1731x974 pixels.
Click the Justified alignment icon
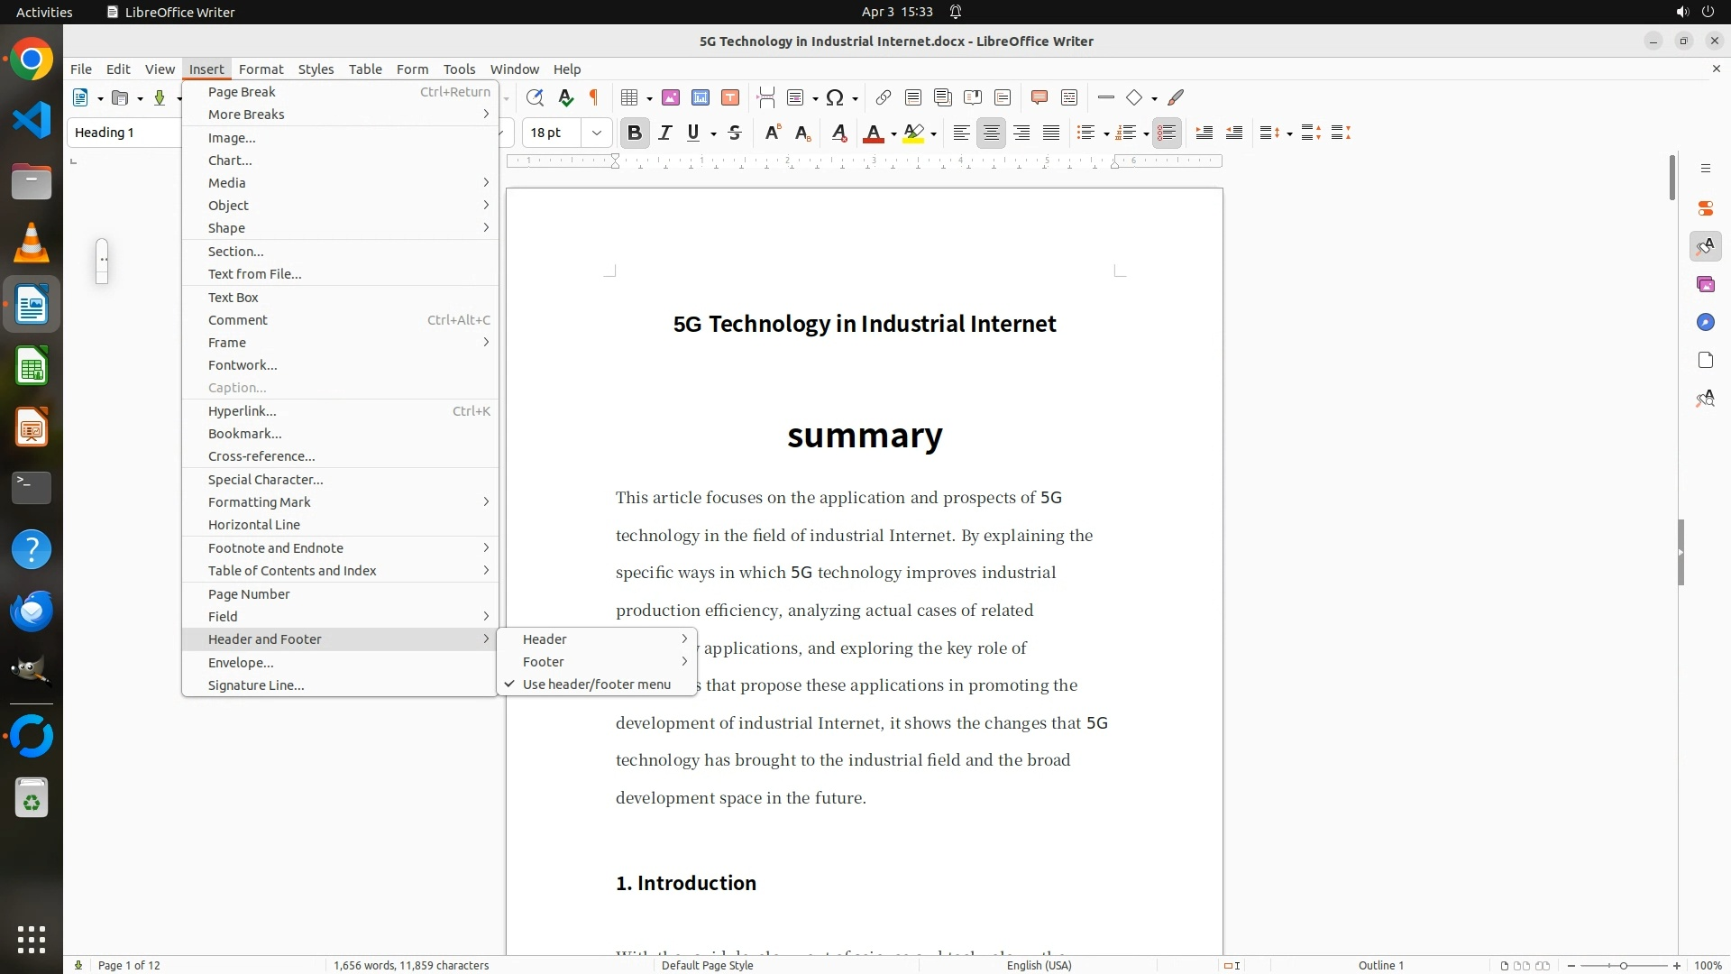point(1051,133)
